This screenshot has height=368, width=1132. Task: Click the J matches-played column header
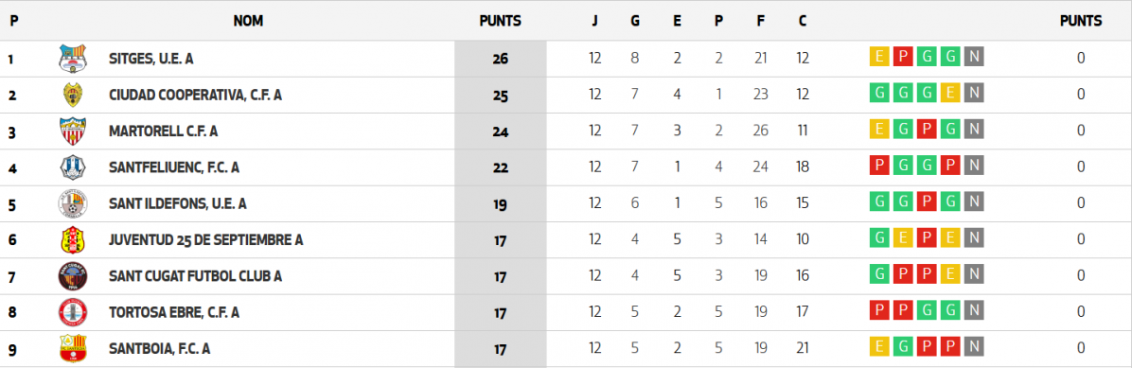[x=595, y=21]
